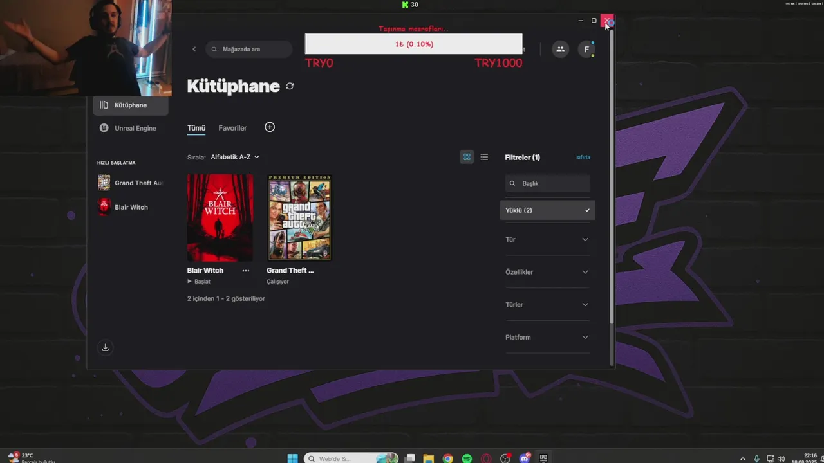Launch Grand Theft Auto from quick launch

point(131,183)
